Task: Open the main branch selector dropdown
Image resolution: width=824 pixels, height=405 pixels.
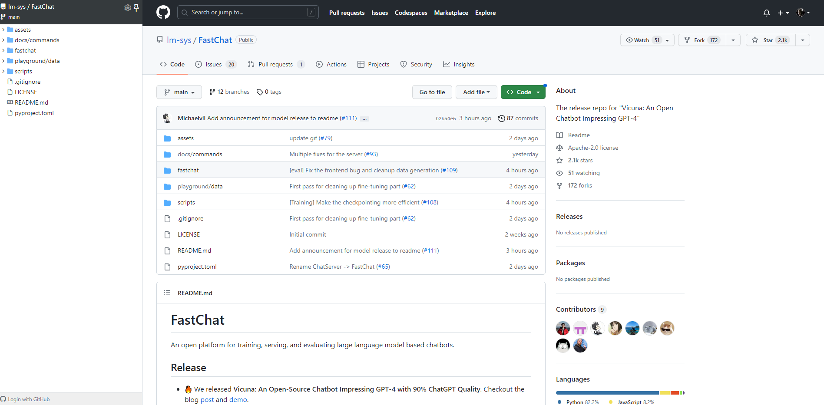Action: (179, 92)
